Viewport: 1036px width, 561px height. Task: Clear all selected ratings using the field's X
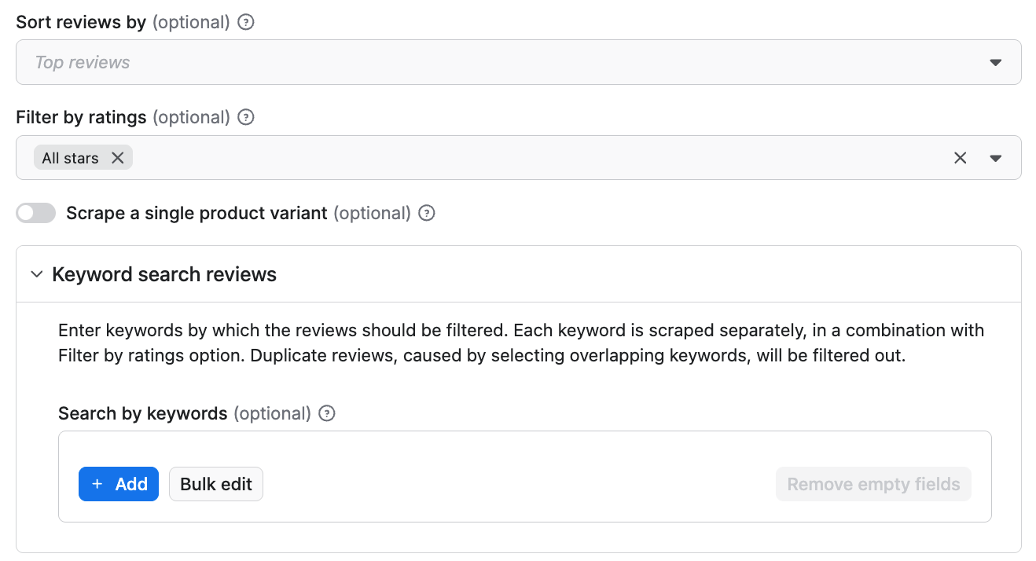pyautogui.click(x=960, y=158)
